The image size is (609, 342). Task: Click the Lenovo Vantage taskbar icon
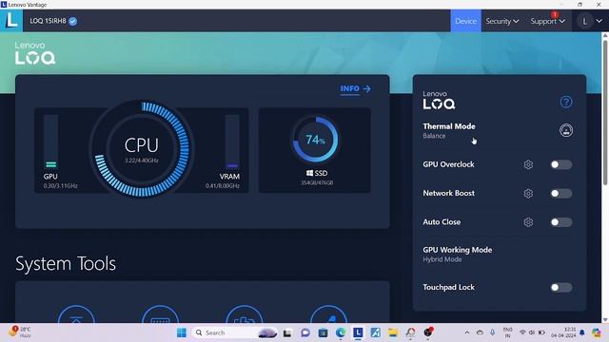point(358,332)
